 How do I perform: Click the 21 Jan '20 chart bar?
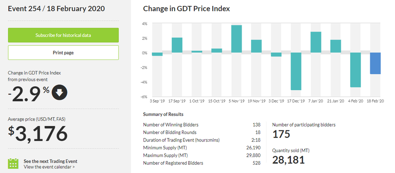[x=335, y=46]
